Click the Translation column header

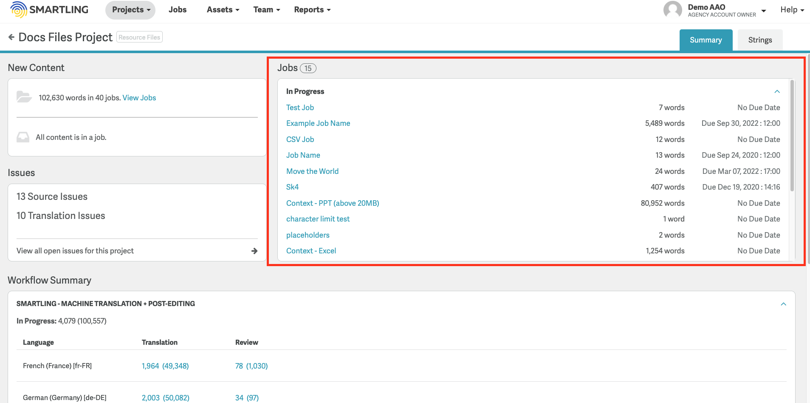pos(160,342)
